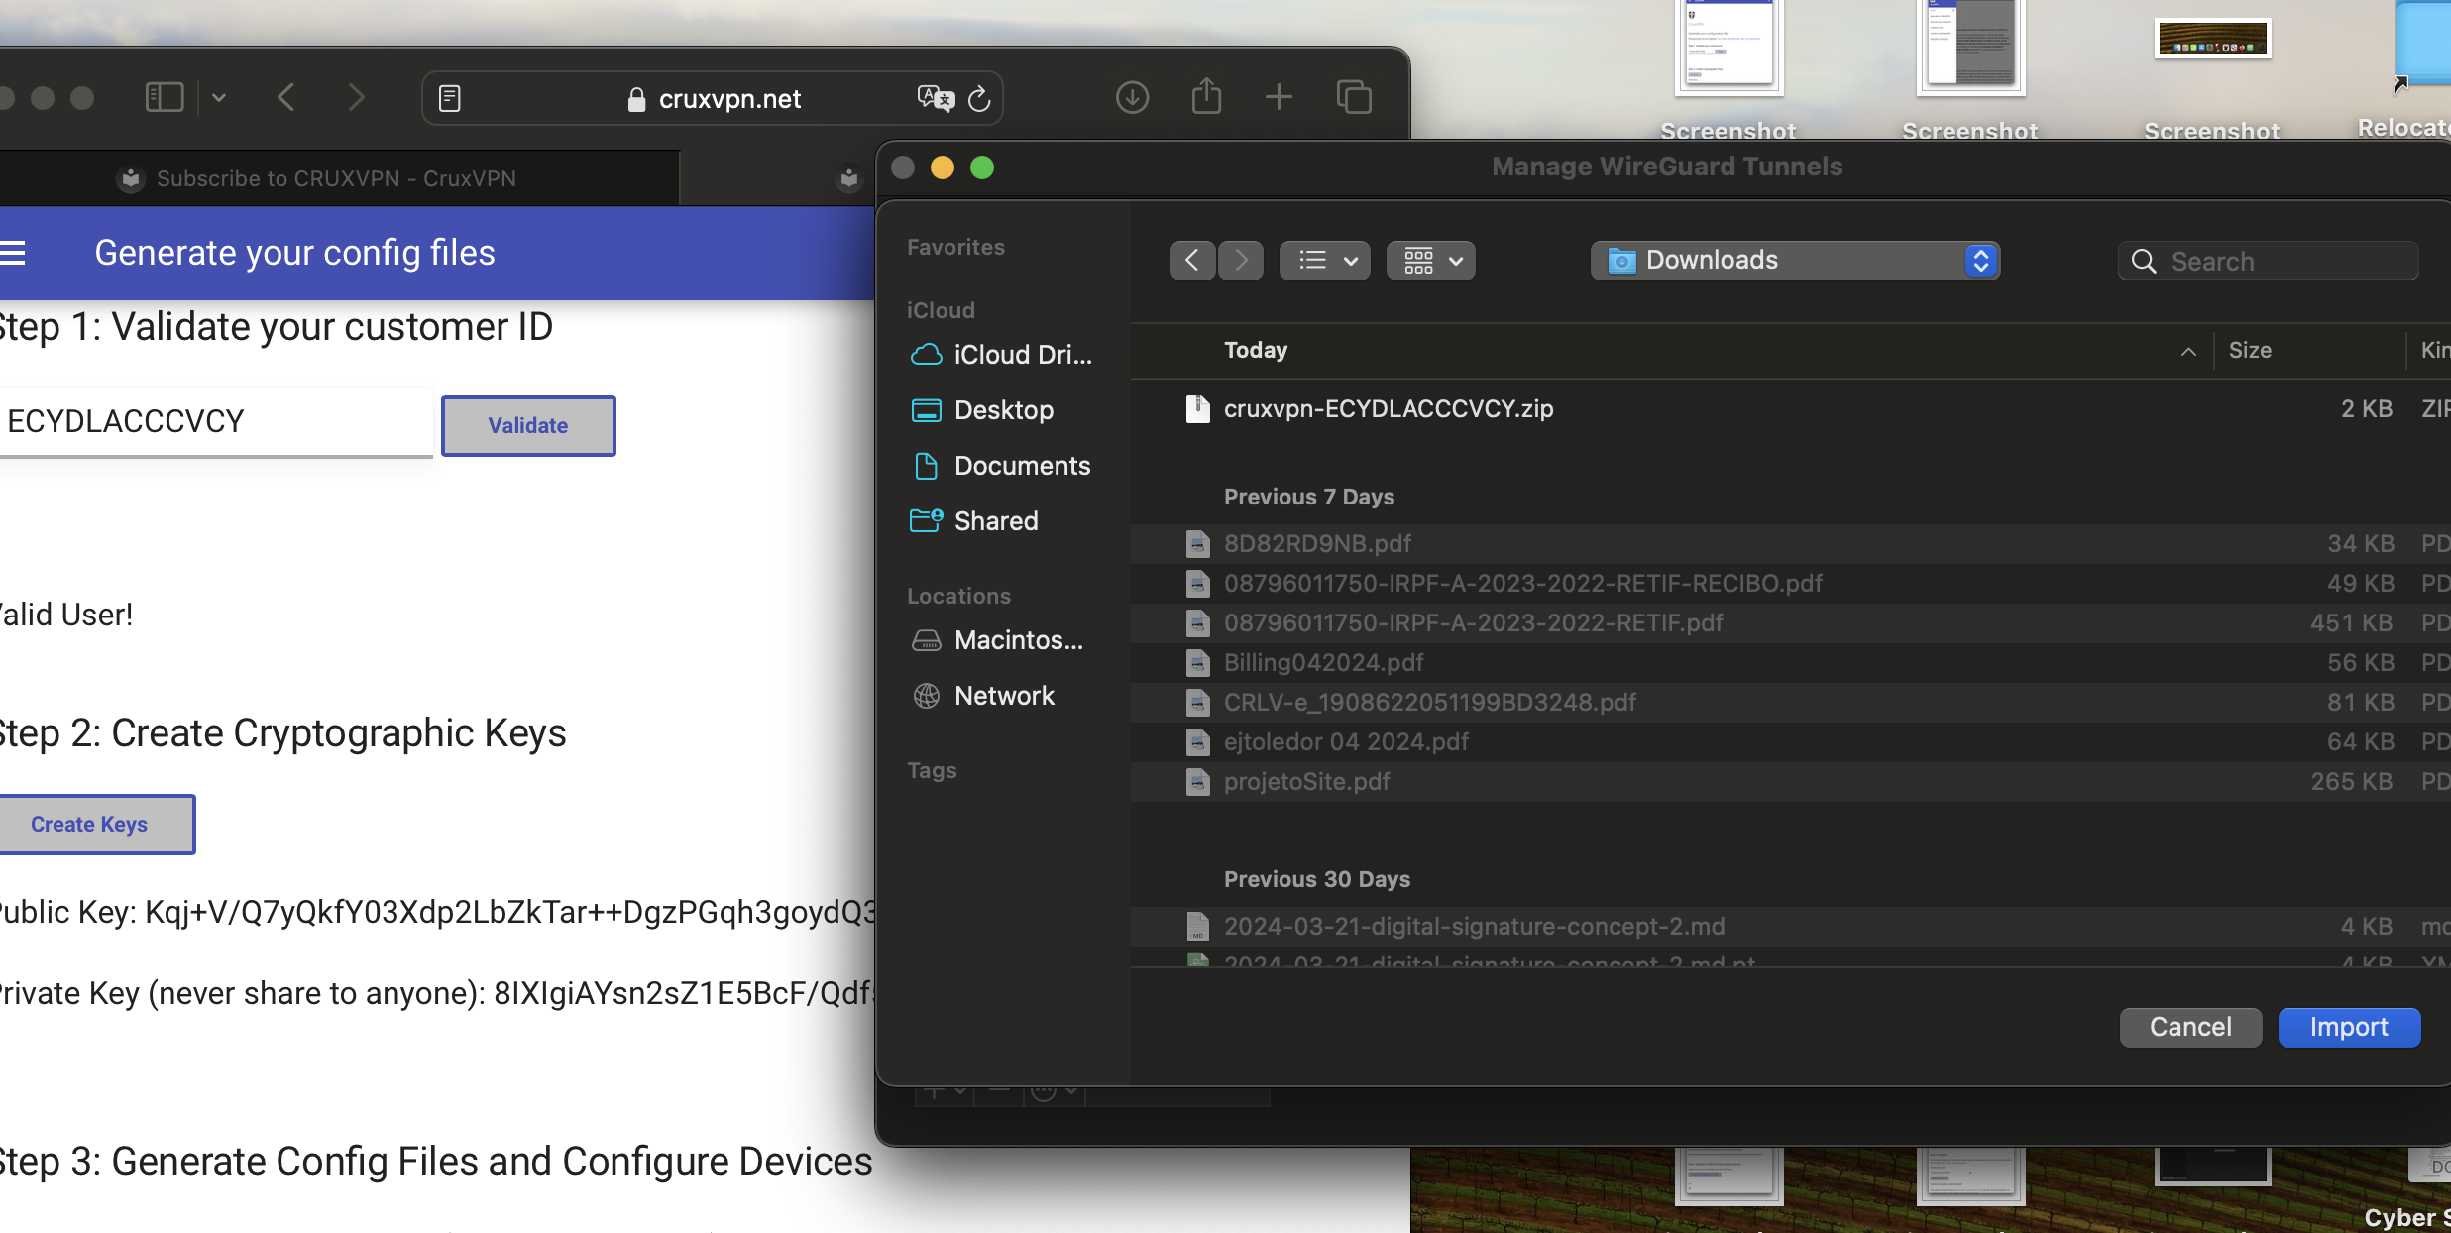The width and height of the screenshot is (2451, 1233).
Task: Go back in the file dialog
Action: coord(1192,261)
